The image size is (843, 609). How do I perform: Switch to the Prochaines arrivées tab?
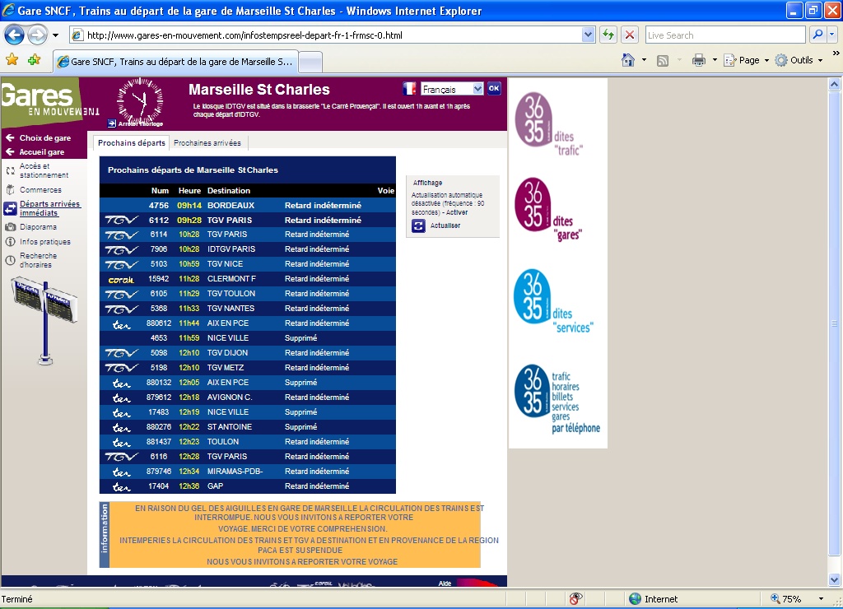coord(207,143)
